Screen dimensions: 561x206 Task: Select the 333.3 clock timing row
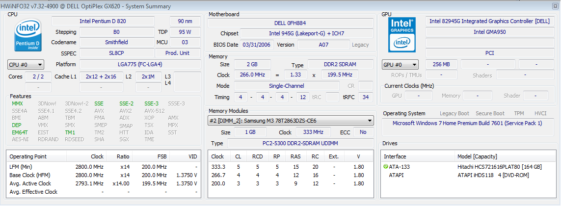point(291,167)
